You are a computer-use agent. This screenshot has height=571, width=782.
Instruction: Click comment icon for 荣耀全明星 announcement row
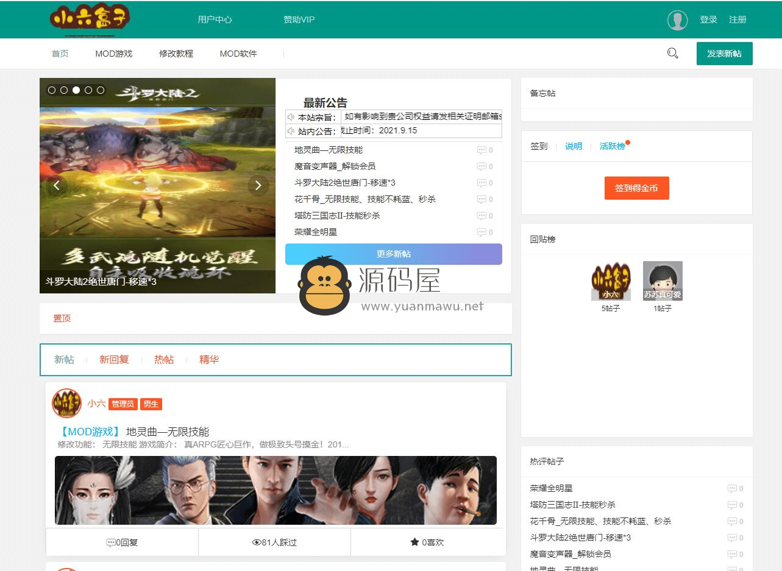tap(482, 233)
